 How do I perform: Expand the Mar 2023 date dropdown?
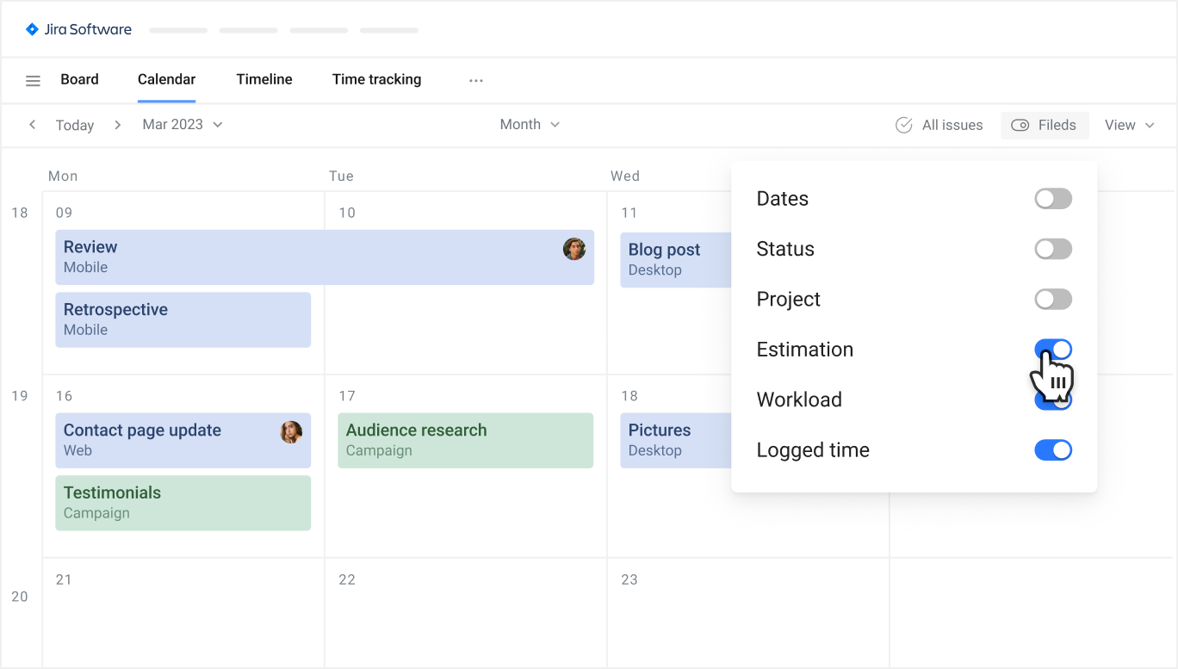pyautogui.click(x=183, y=125)
